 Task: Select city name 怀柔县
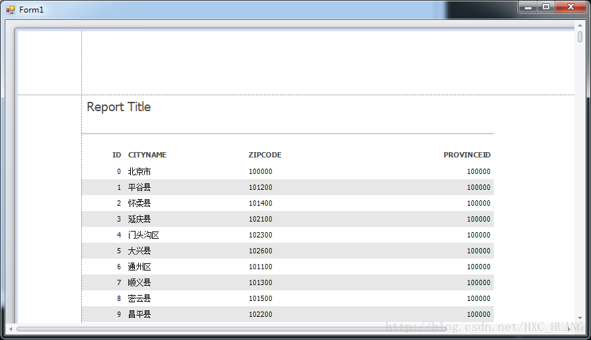pos(139,203)
